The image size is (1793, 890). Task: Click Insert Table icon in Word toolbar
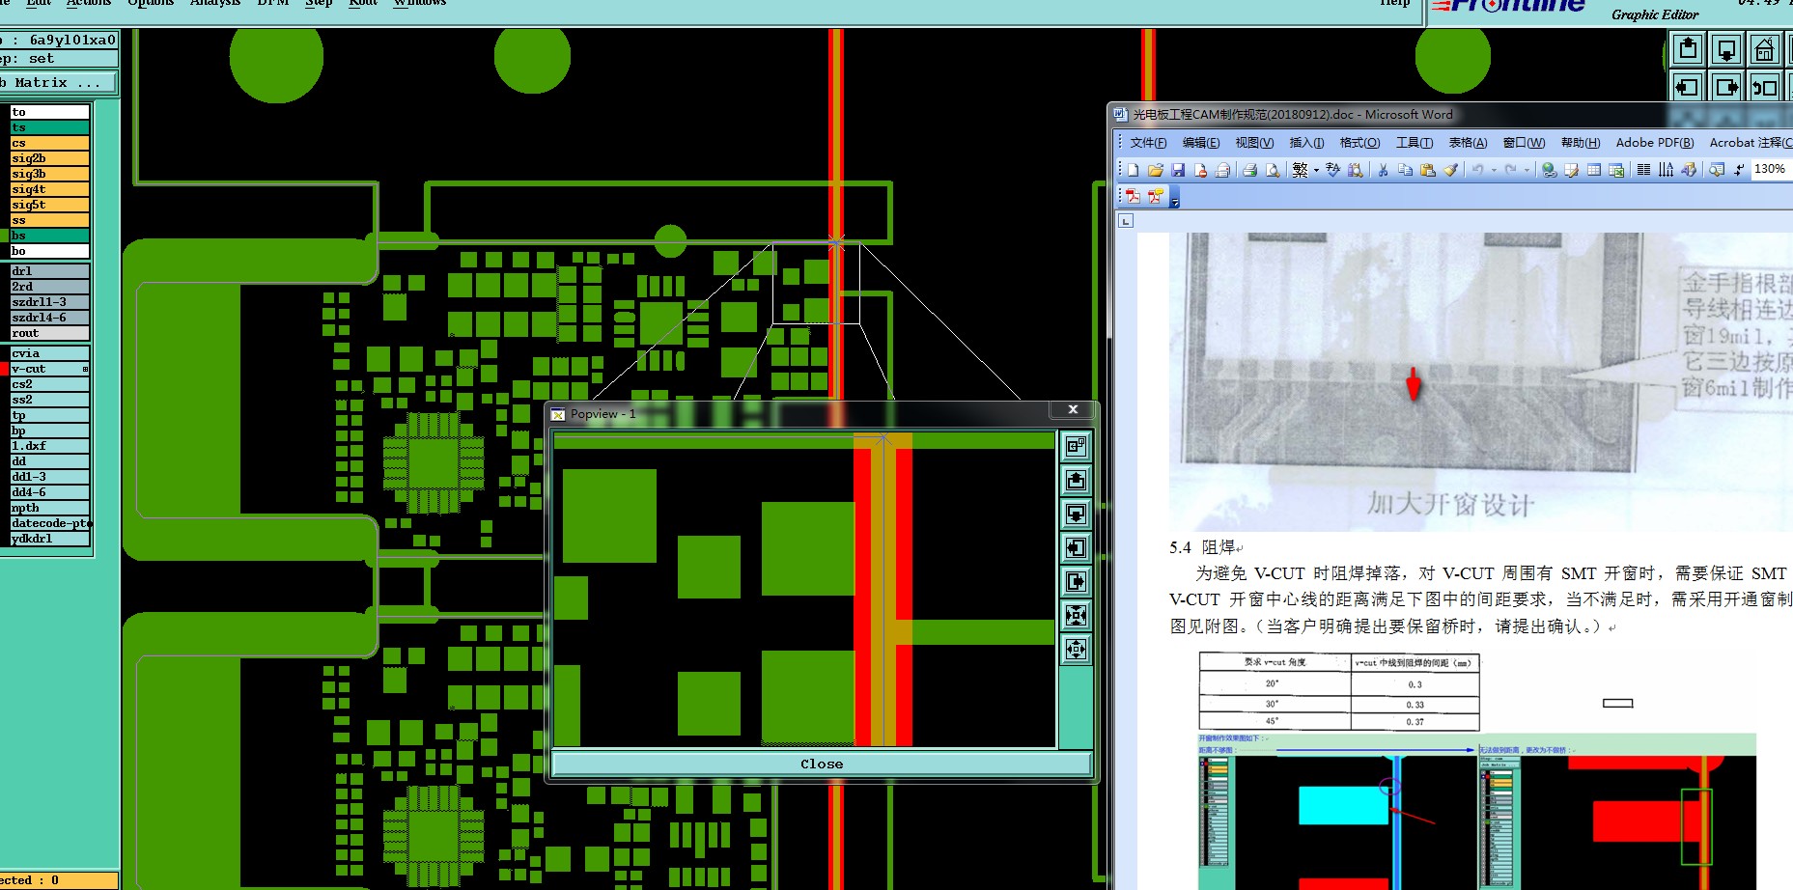(x=1593, y=170)
